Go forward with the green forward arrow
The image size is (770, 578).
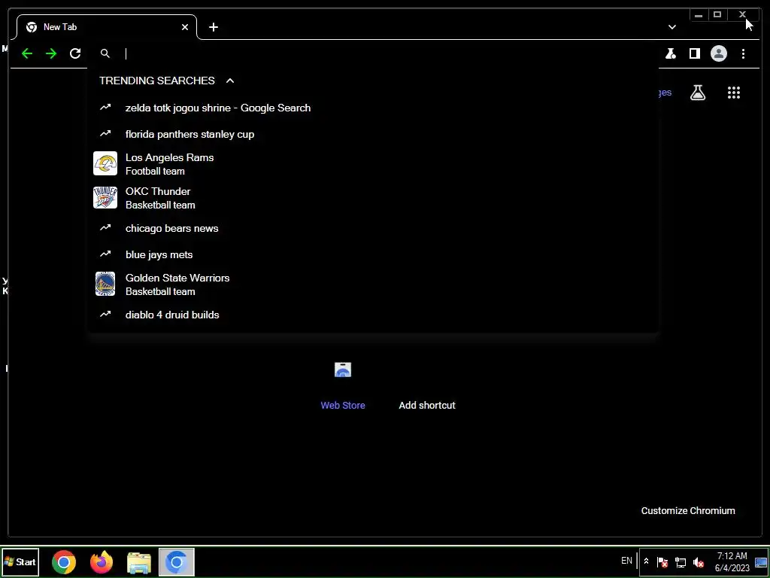click(x=51, y=53)
